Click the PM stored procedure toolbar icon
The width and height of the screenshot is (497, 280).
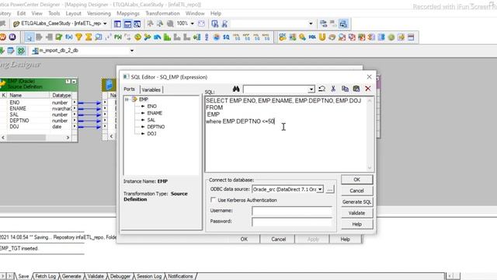[118, 37]
